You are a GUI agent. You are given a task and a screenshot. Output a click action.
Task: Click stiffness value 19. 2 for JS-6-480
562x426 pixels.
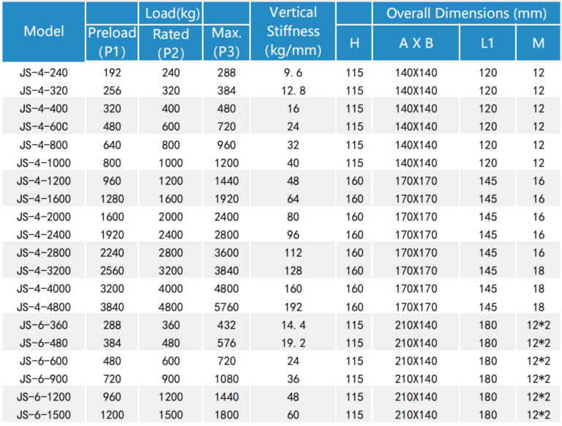pyautogui.click(x=293, y=343)
